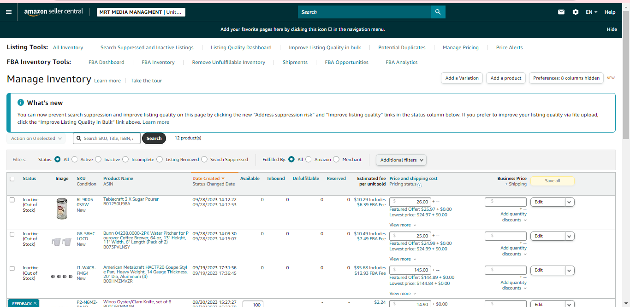This screenshot has height=307, width=630.
Task: Open Preferences: 8 columns hidden
Action: click(x=566, y=78)
